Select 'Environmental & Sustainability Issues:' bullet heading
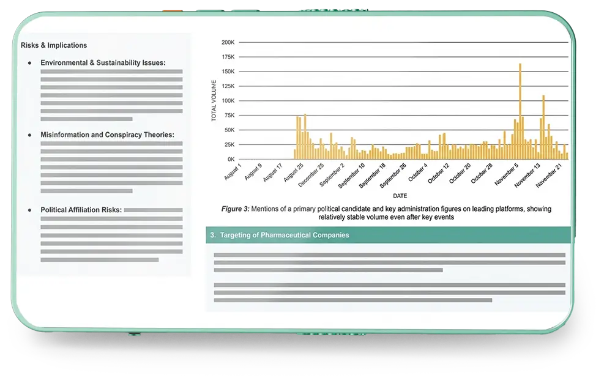 103,63
